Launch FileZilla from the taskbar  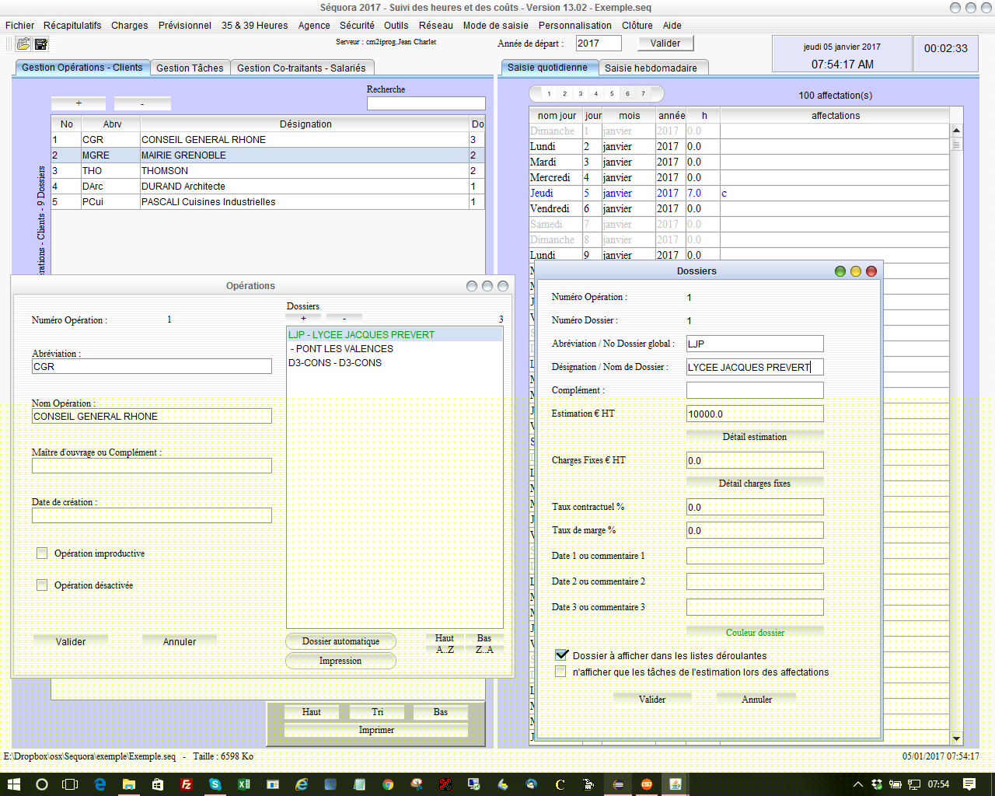187,784
